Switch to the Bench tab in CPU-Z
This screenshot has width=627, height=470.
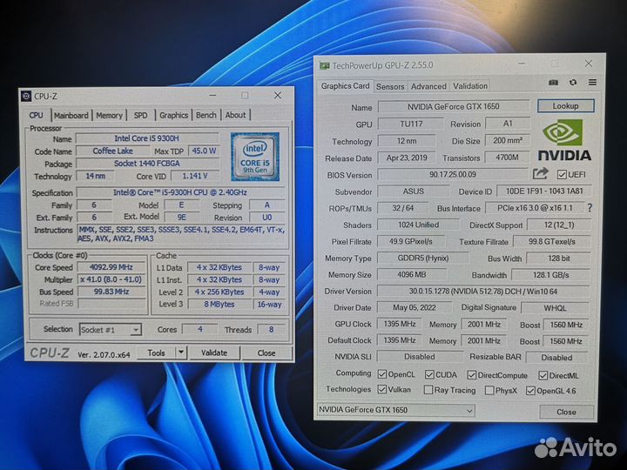click(x=206, y=115)
